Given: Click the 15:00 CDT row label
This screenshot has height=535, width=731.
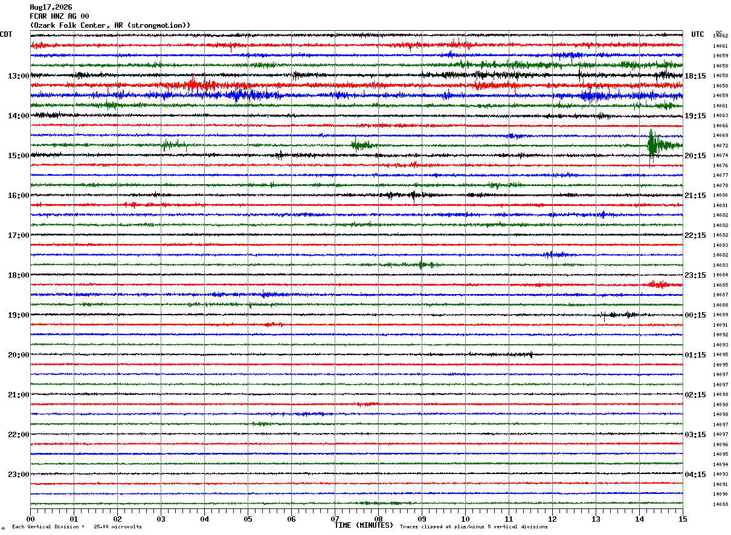Looking at the screenshot, I should pos(18,156).
